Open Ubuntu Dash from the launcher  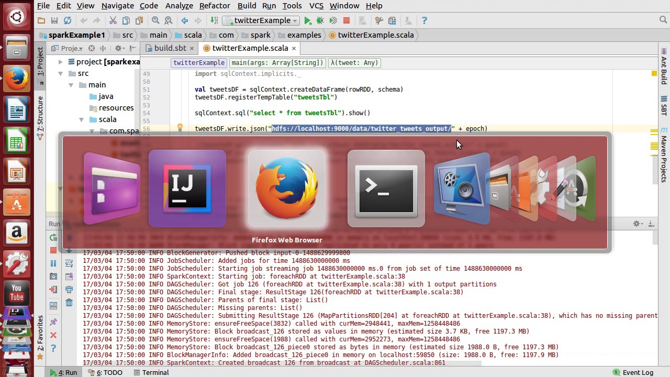coord(17,17)
